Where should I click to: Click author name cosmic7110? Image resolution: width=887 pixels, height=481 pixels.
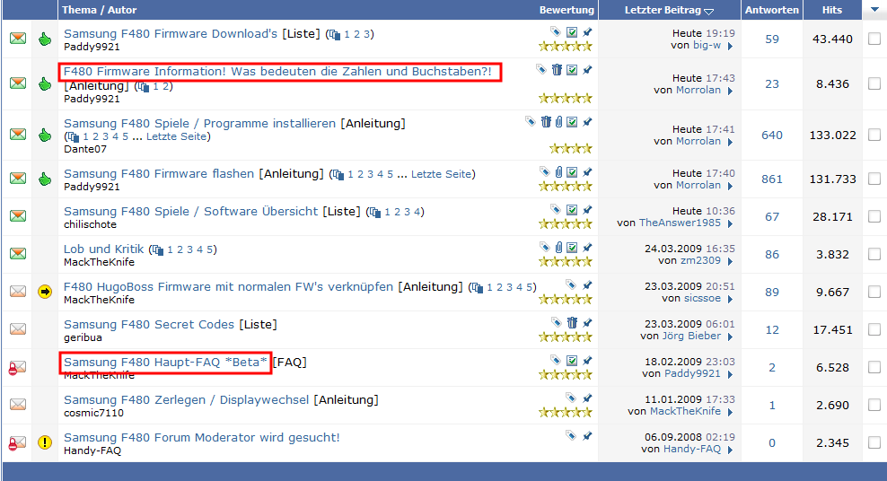tap(93, 413)
